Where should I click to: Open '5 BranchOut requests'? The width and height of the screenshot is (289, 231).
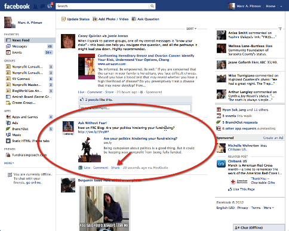click(240, 122)
